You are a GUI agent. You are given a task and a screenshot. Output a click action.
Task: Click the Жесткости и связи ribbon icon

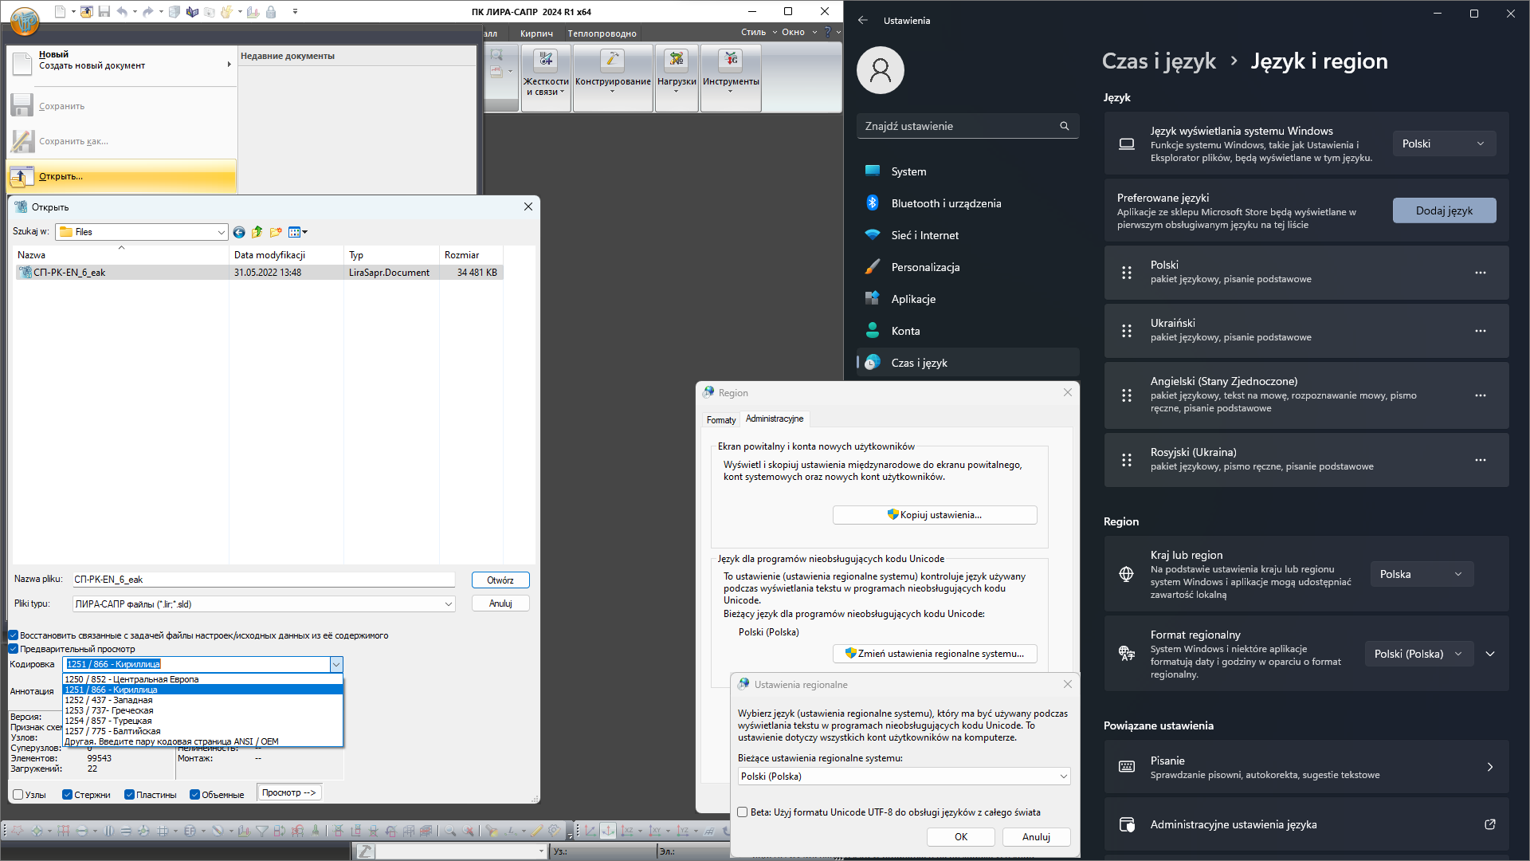pyautogui.click(x=546, y=61)
